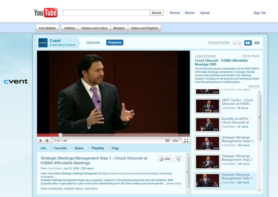Click Benefits of eRFPs video title
Screen dimensions: 278x197
236,120
